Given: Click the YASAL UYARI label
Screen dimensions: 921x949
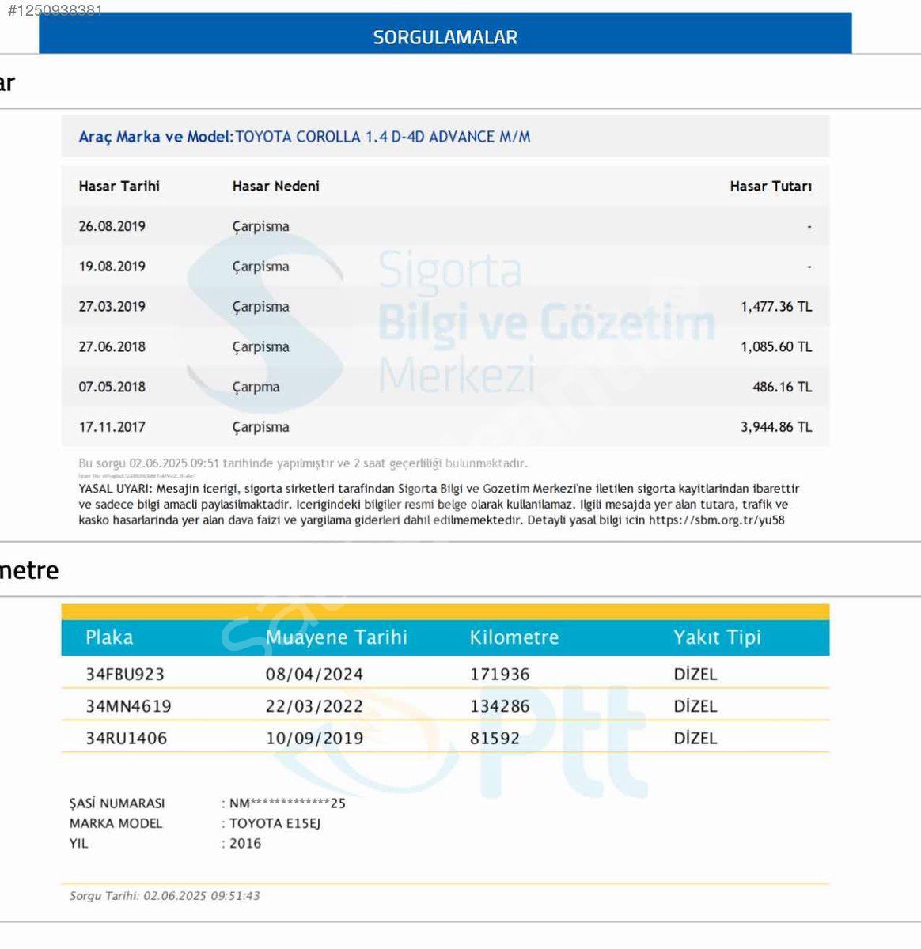Looking at the screenshot, I should click(x=116, y=489).
